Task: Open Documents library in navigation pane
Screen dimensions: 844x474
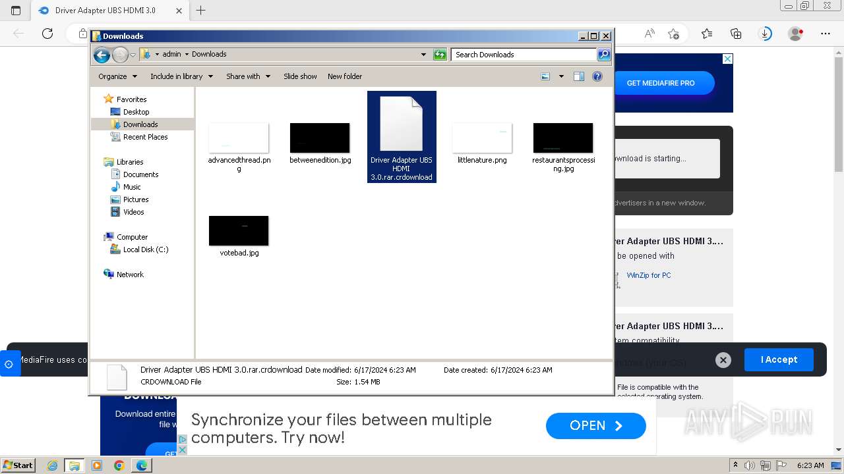Action: 140,174
